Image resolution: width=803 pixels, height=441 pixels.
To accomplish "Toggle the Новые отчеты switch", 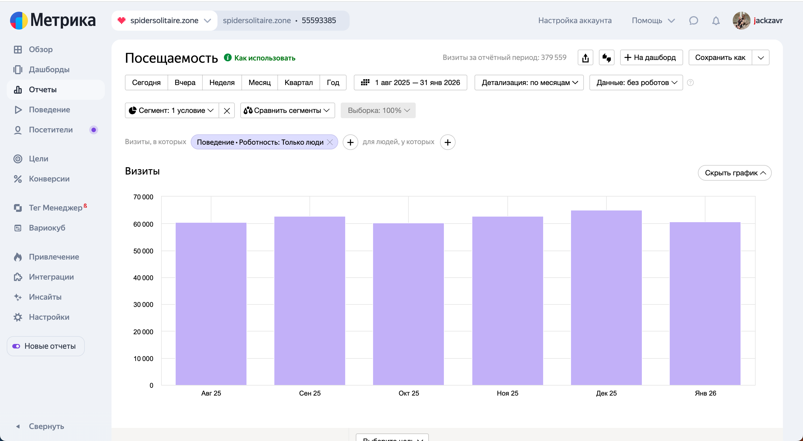I will coord(16,346).
